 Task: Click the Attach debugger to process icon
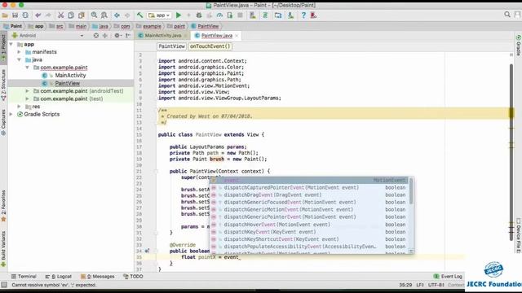click(230, 15)
